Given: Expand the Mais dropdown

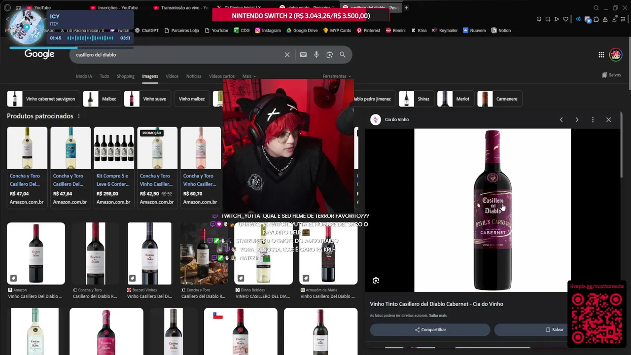Looking at the screenshot, I should click(x=249, y=76).
